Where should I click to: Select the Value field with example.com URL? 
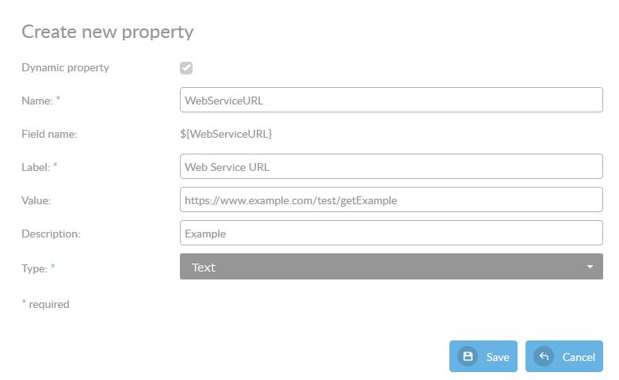click(391, 200)
